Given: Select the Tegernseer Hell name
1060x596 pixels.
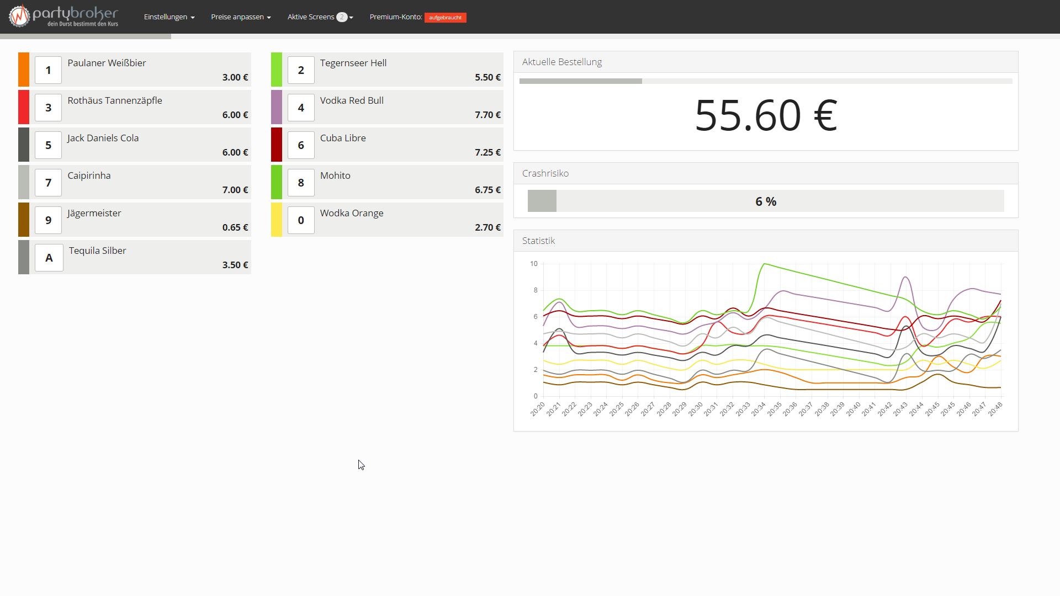Looking at the screenshot, I should coord(353,63).
